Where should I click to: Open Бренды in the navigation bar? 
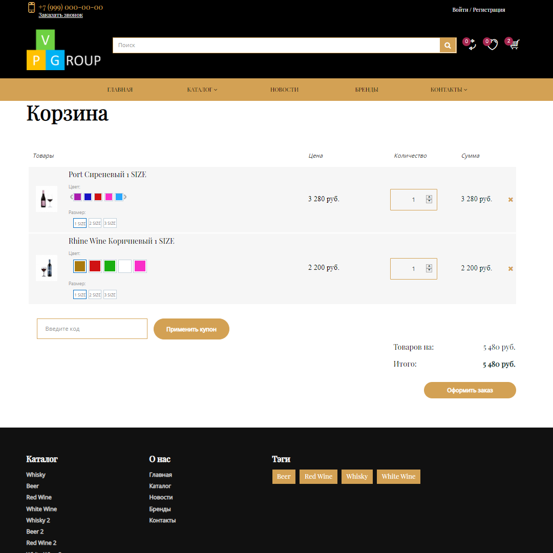coord(367,90)
